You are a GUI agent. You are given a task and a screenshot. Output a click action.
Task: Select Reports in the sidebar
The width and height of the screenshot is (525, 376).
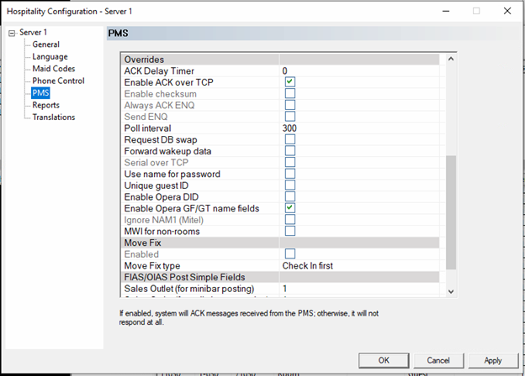(46, 105)
